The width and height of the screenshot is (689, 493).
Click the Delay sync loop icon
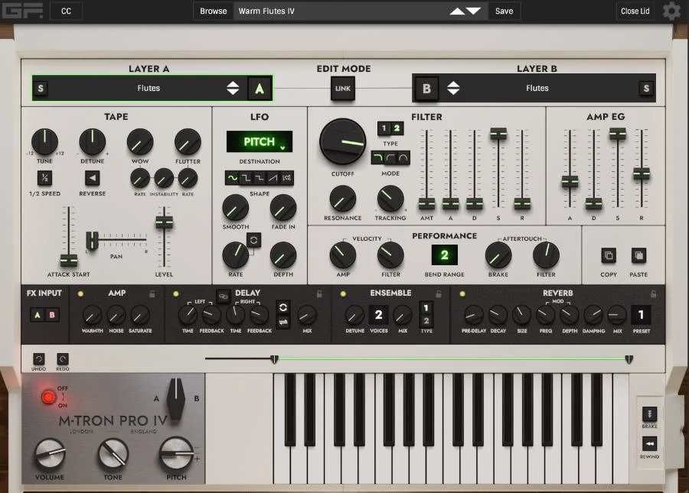tap(283, 307)
